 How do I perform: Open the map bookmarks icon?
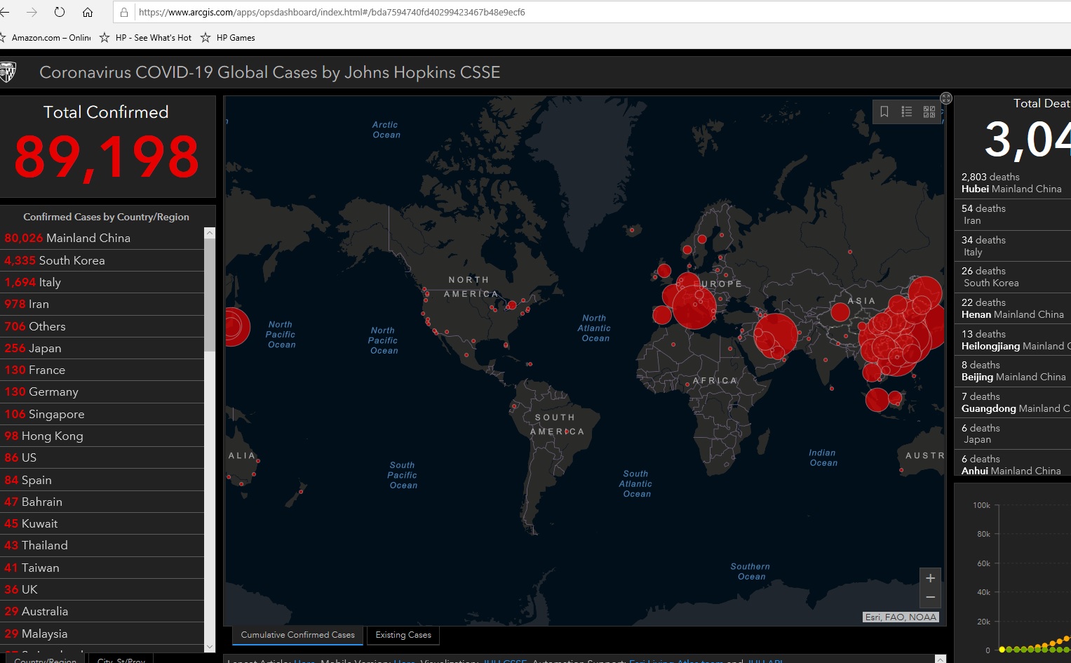pyautogui.click(x=884, y=112)
